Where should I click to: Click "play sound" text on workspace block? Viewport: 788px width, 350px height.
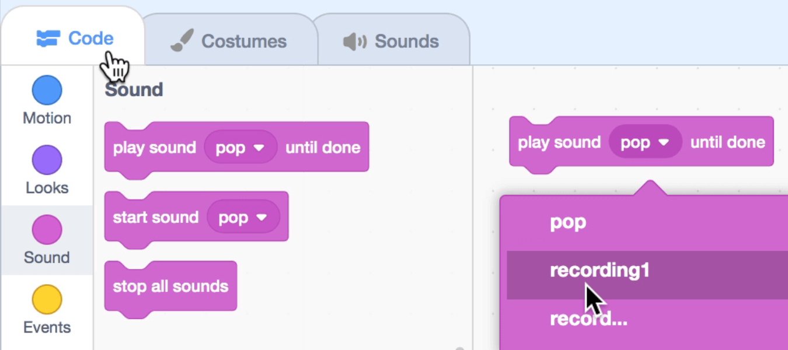pos(559,142)
